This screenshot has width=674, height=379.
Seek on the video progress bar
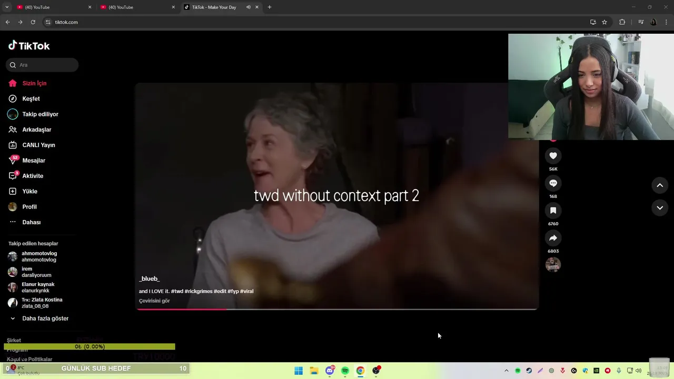(x=337, y=309)
